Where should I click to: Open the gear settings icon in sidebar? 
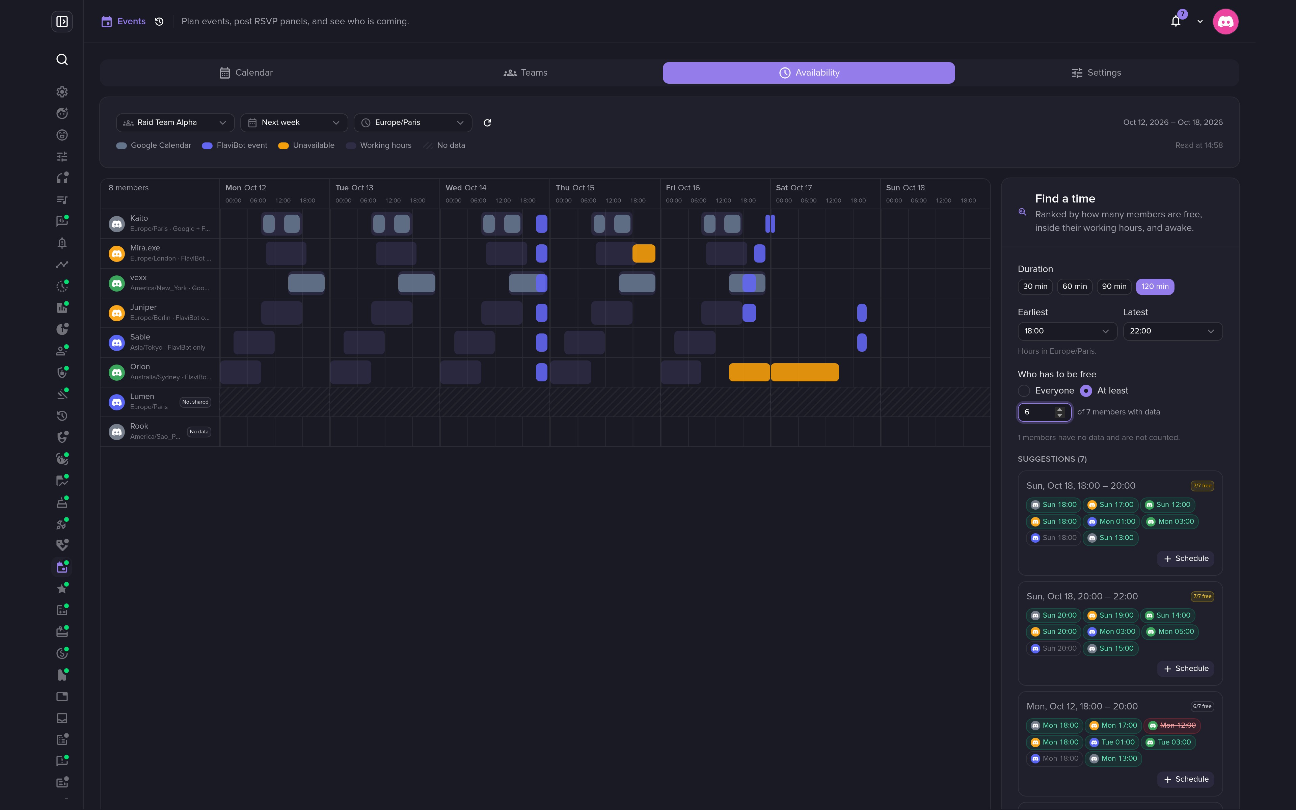[62, 91]
